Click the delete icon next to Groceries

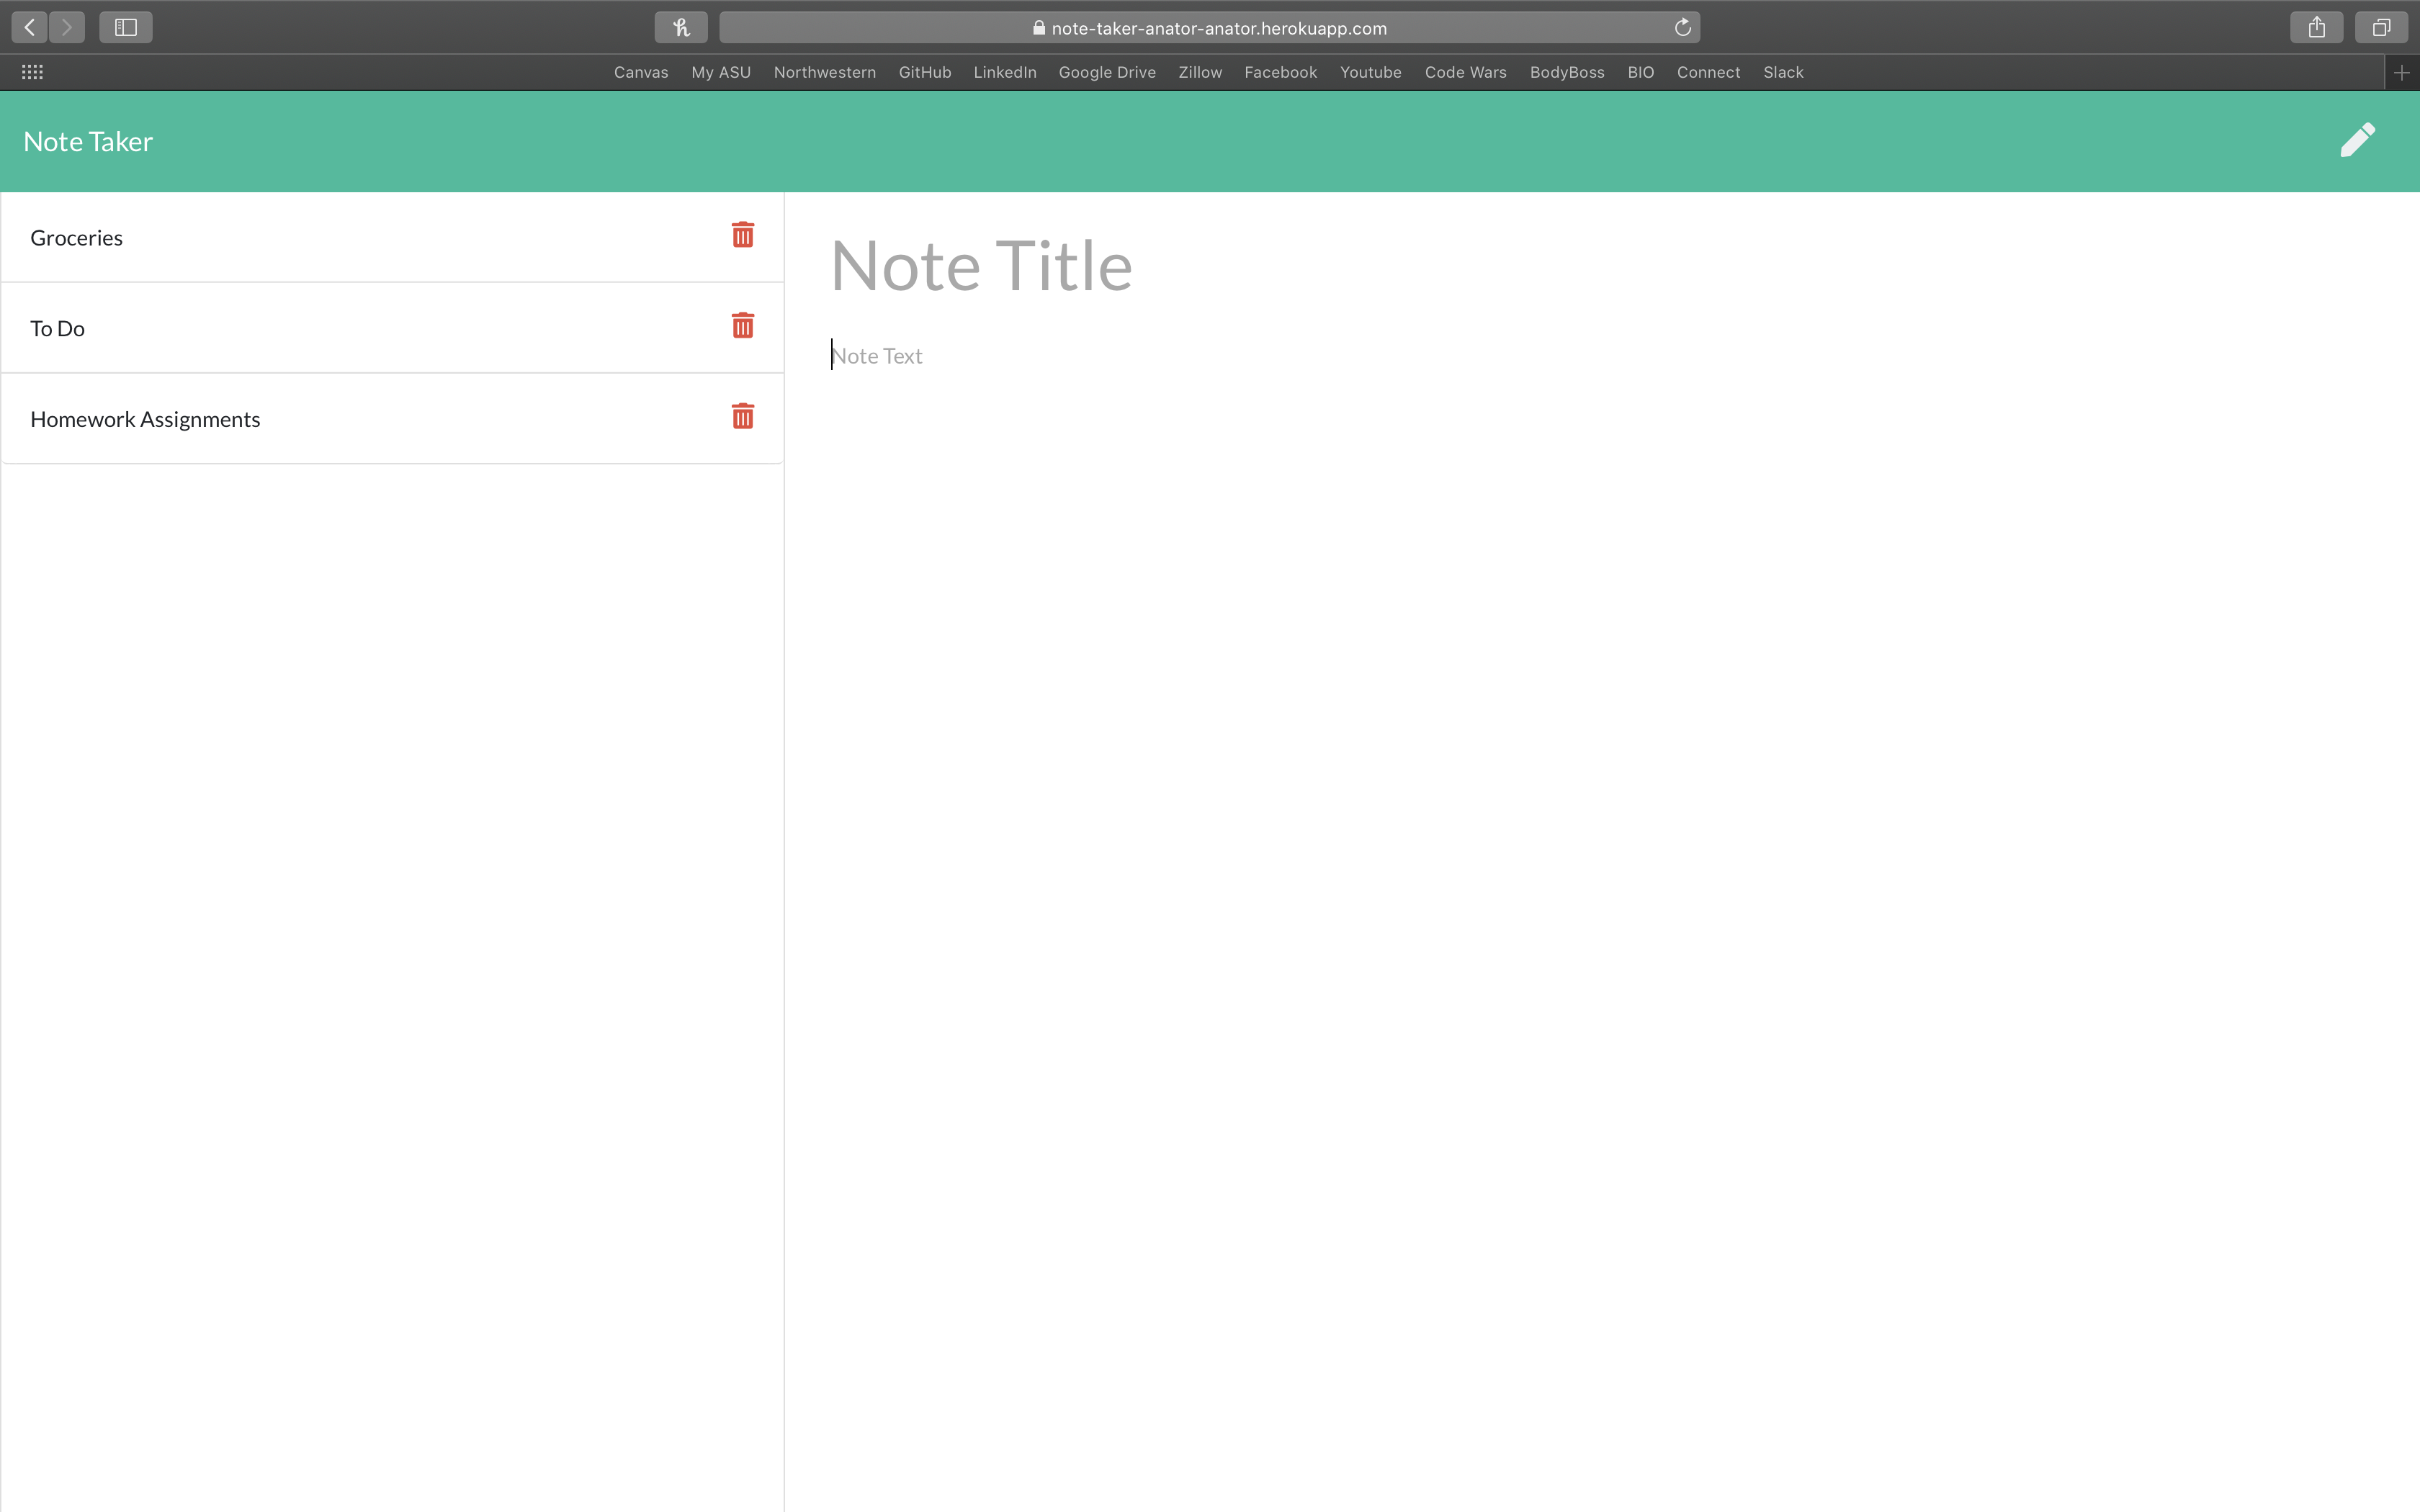pyautogui.click(x=742, y=235)
